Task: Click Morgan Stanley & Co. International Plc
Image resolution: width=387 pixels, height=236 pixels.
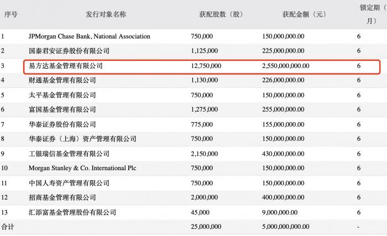Action: [82, 168]
